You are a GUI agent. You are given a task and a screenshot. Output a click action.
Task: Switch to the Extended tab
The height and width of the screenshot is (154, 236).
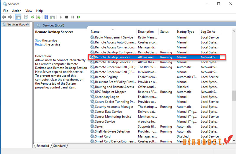43,145
